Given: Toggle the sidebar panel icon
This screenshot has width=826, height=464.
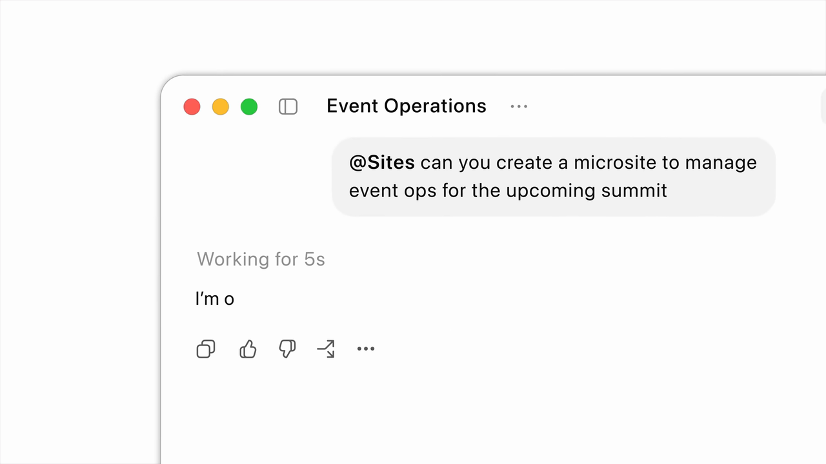Looking at the screenshot, I should [288, 106].
